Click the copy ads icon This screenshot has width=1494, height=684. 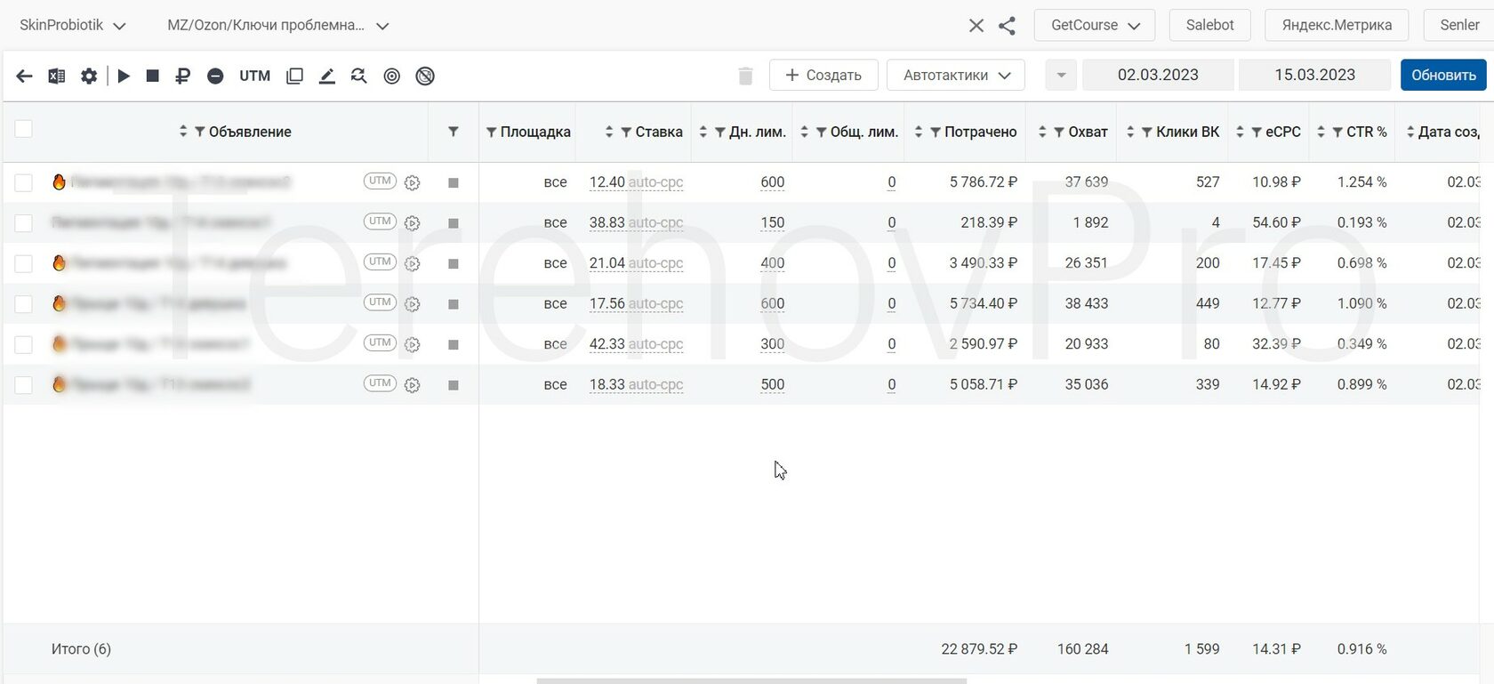pyautogui.click(x=294, y=76)
